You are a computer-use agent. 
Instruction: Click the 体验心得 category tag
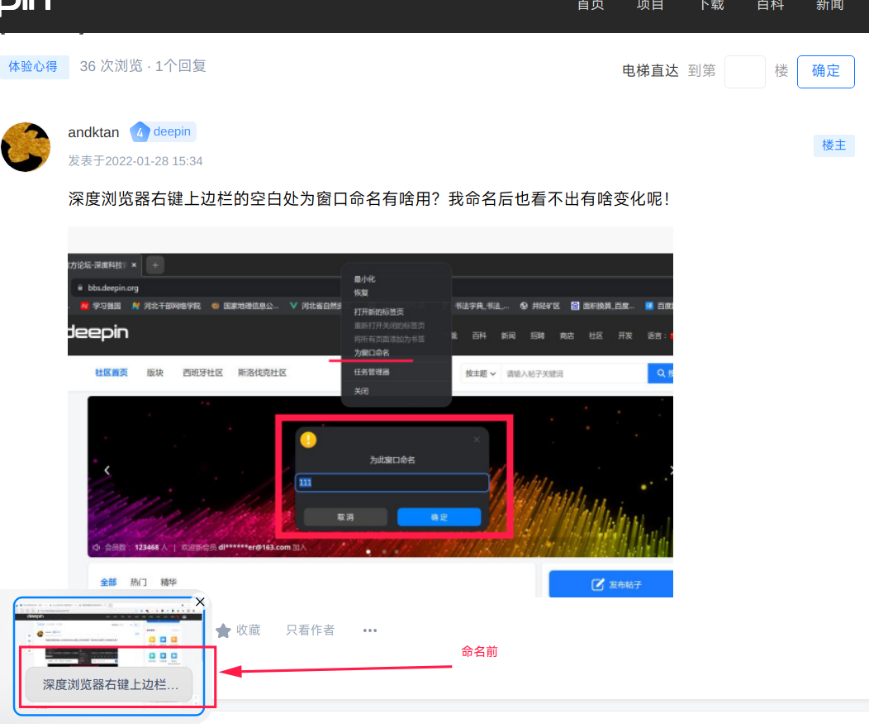click(x=33, y=67)
